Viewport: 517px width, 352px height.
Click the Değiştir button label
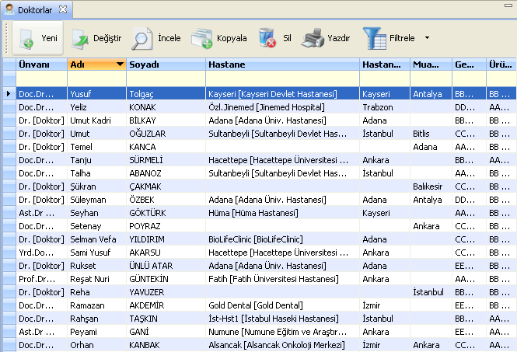[x=107, y=38]
